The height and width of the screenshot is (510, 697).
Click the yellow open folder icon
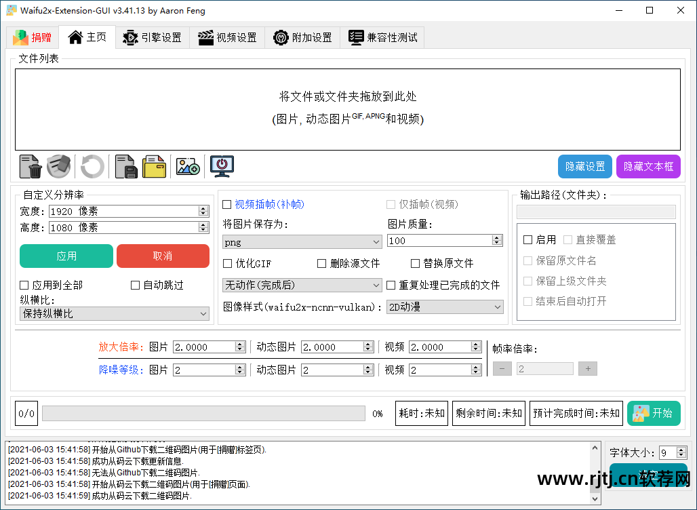(154, 166)
